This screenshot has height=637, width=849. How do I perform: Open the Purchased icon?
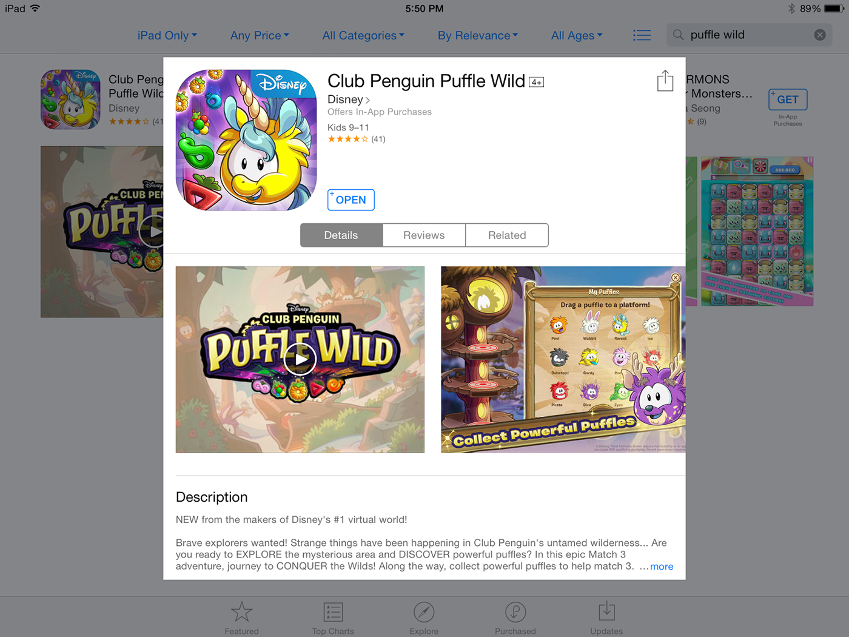(515, 612)
